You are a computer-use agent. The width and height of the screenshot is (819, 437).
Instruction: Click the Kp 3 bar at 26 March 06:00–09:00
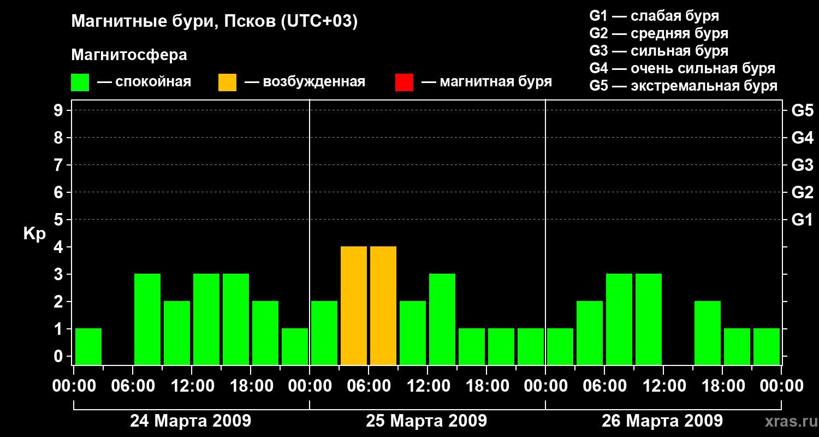coord(619,320)
